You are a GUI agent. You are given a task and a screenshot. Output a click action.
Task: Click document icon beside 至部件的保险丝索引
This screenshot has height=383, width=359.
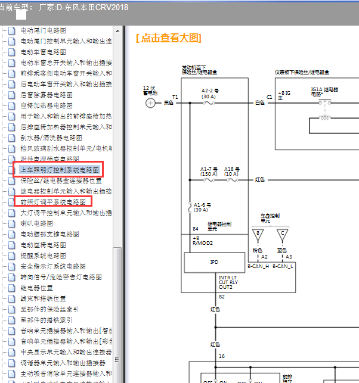(11, 309)
